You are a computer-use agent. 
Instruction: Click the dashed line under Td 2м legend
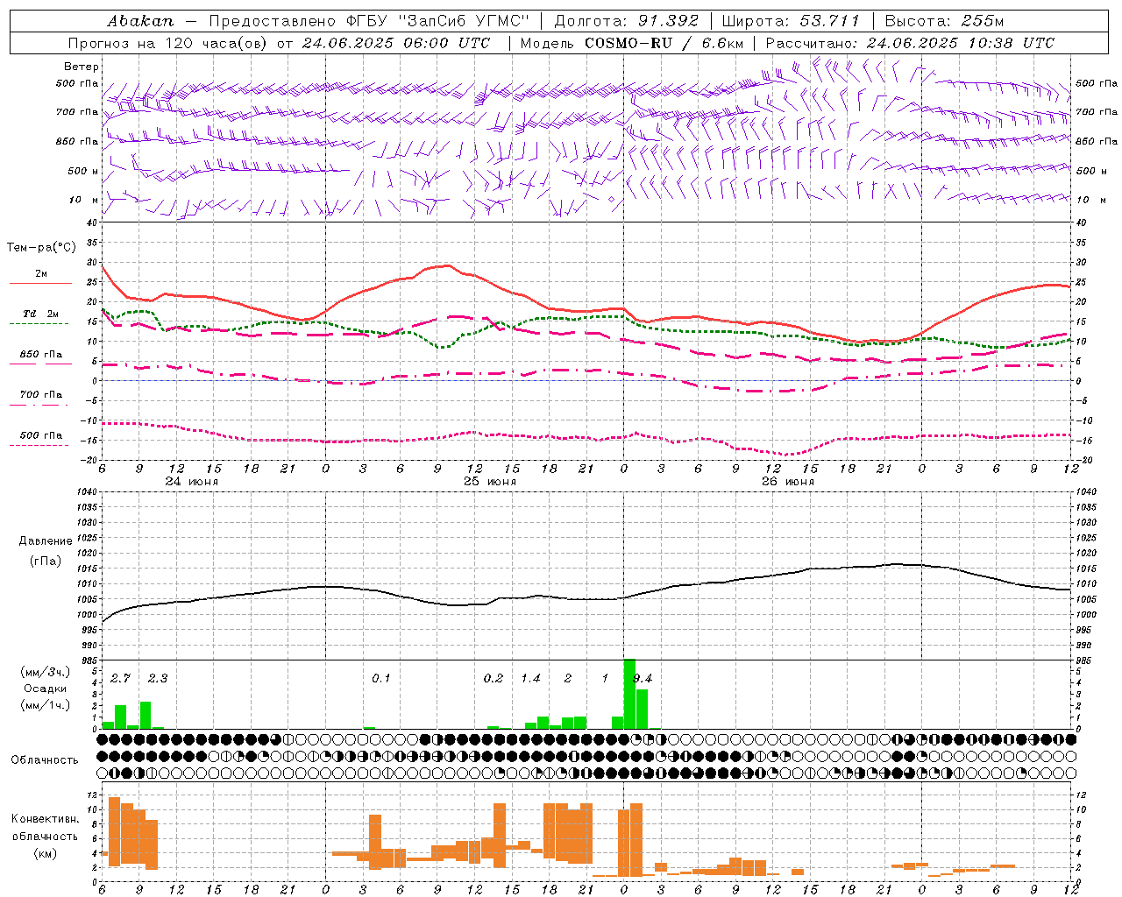(x=39, y=324)
